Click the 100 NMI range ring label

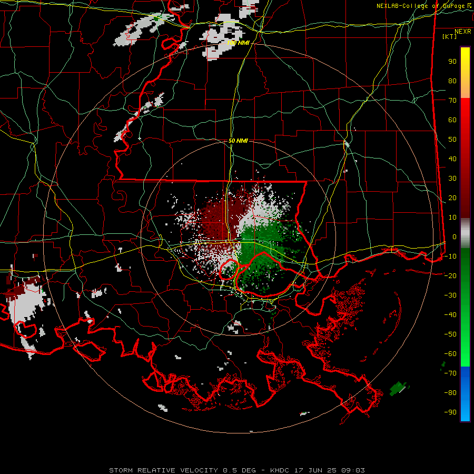(238, 43)
